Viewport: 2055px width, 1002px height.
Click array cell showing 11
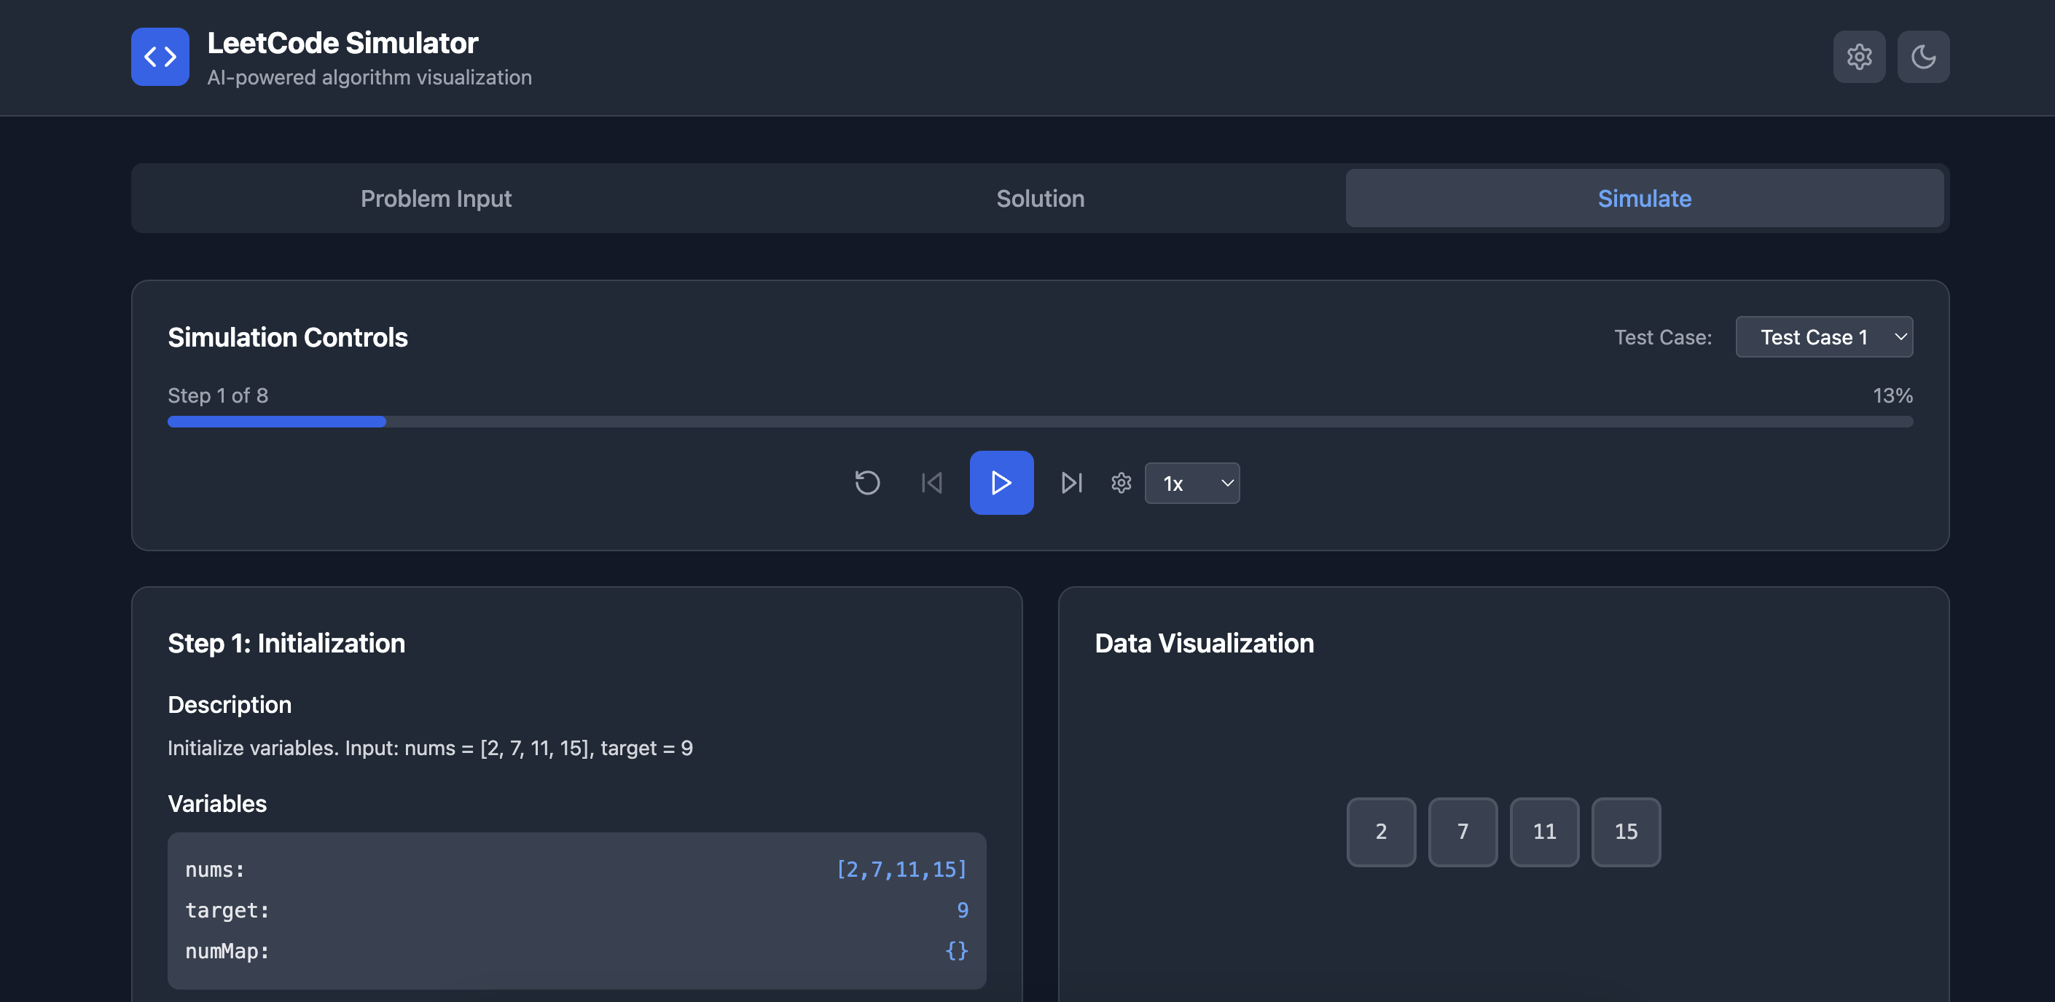pos(1544,832)
